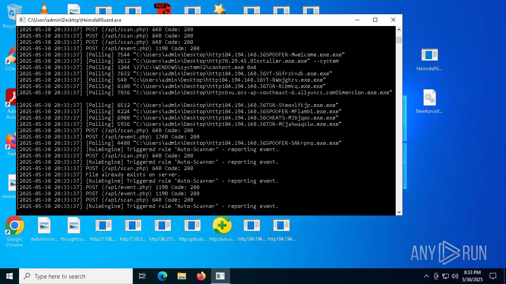Click the YT-SGfrzkndk.exe.exe polling line

[175, 73]
